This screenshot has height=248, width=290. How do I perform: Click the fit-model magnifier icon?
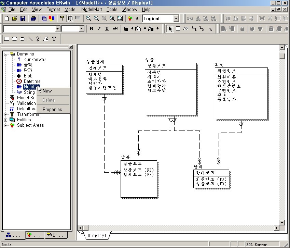click(x=120, y=18)
